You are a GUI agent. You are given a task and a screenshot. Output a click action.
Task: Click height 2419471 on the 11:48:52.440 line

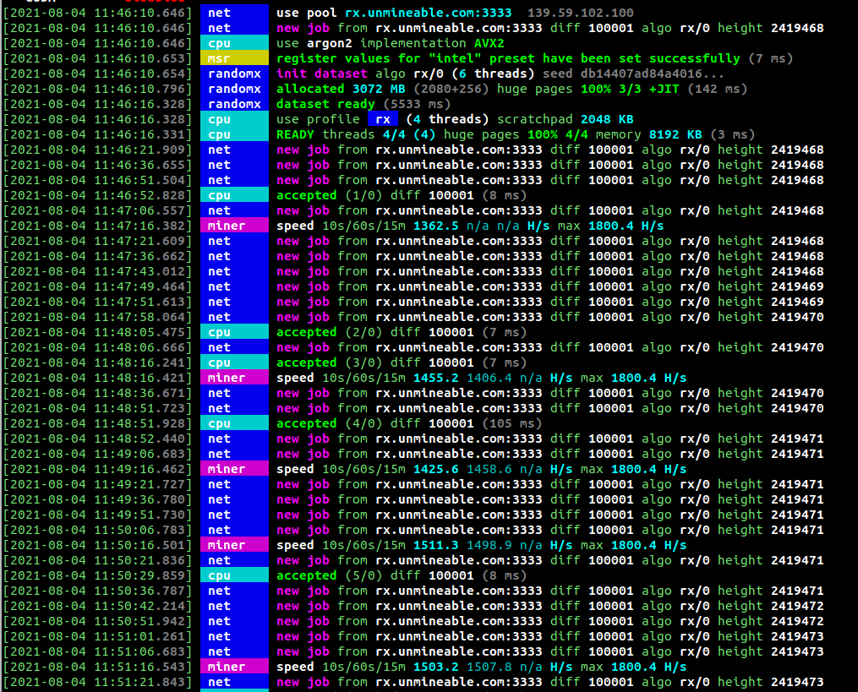796,439
